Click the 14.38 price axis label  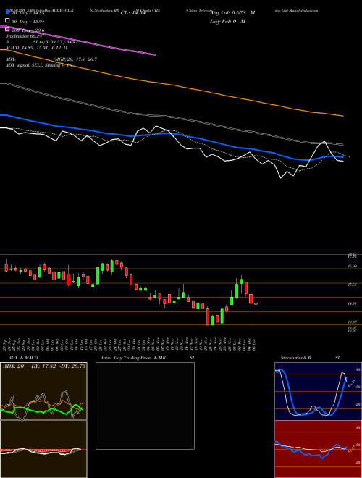click(x=353, y=303)
